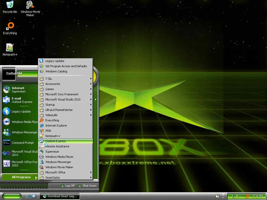Expand the Microsoft Office submenu arrow

click(91, 172)
